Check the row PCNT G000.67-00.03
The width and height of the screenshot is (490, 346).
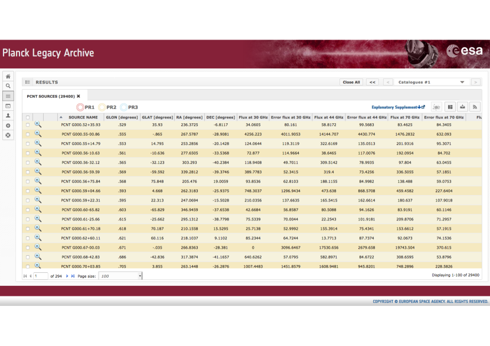click(x=28, y=248)
